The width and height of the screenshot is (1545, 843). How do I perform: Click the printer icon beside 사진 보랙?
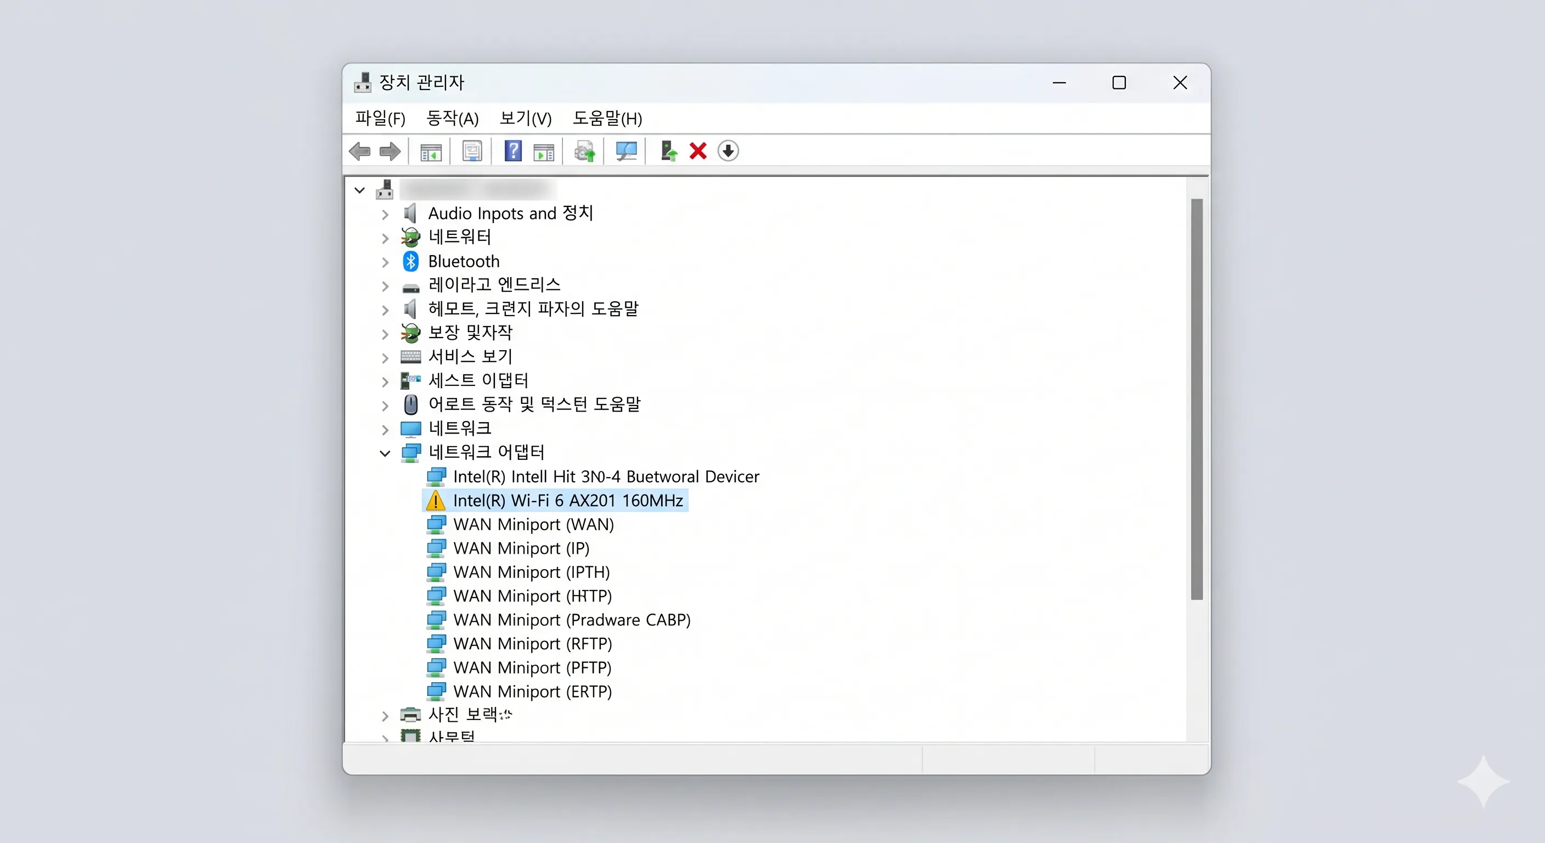coord(410,715)
